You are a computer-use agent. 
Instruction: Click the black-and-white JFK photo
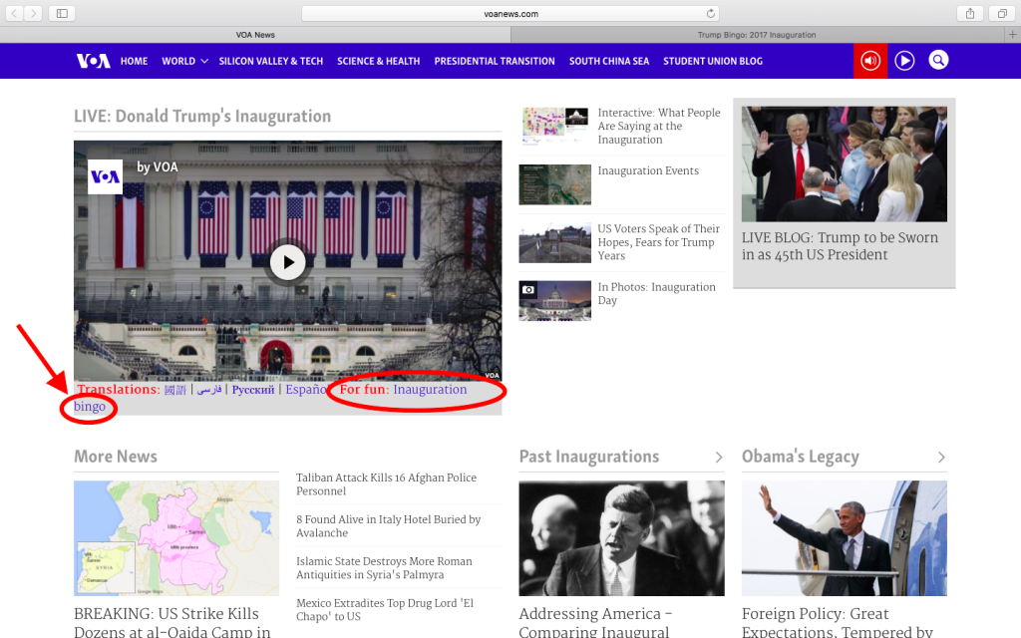(x=621, y=538)
